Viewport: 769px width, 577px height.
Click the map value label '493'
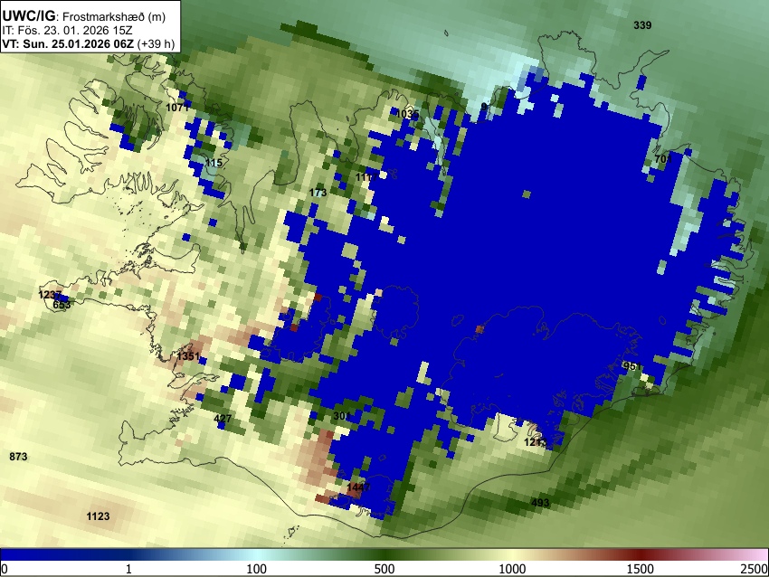pyautogui.click(x=540, y=503)
